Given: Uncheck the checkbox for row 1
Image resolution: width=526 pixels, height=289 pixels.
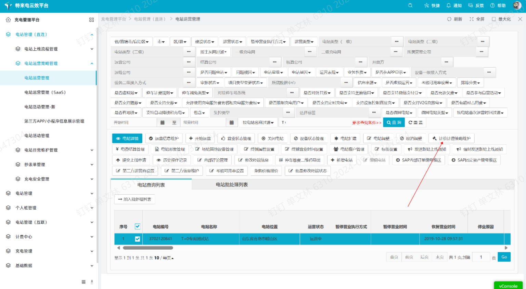Looking at the screenshot, I should pyautogui.click(x=138, y=239).
